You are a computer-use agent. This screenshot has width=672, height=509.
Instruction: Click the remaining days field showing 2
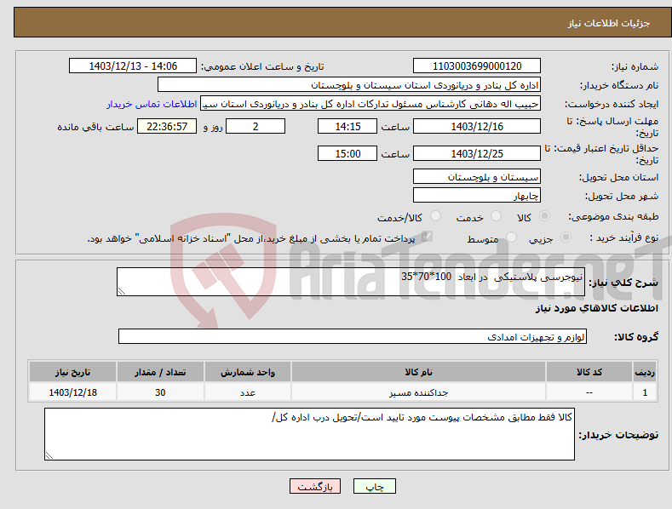[256, 126]
